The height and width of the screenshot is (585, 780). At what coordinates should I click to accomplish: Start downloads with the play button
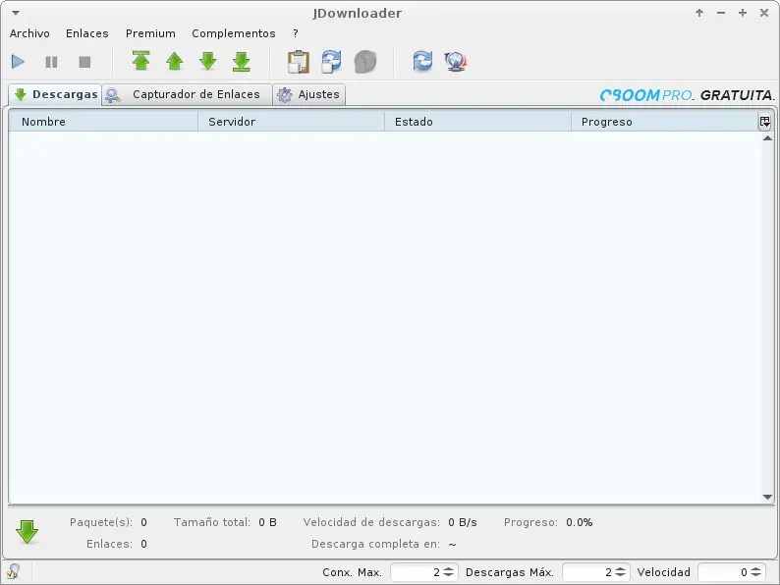(18, 62)
